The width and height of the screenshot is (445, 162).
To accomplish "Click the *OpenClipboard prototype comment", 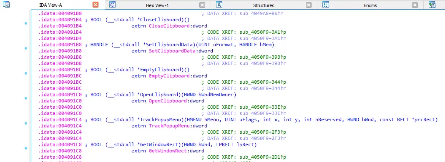I will pyautogui.click(x=160, y=94).
